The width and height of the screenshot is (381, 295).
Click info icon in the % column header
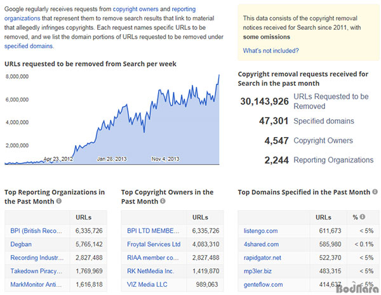[363, 216]
